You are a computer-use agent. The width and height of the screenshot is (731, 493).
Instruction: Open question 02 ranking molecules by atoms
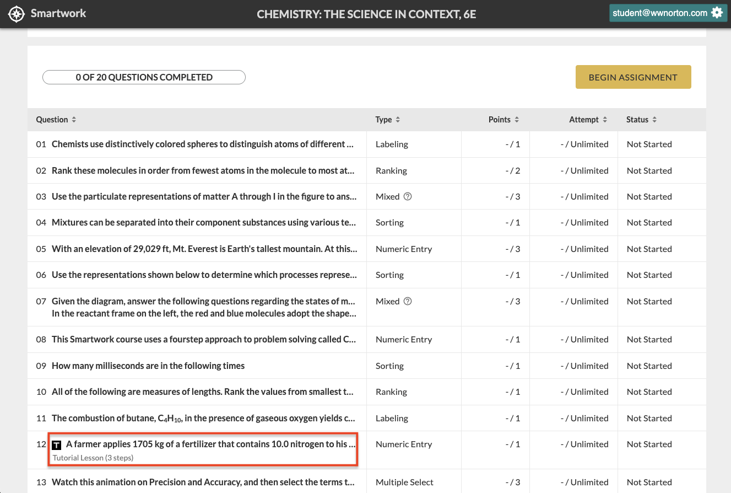click(203, 171)
